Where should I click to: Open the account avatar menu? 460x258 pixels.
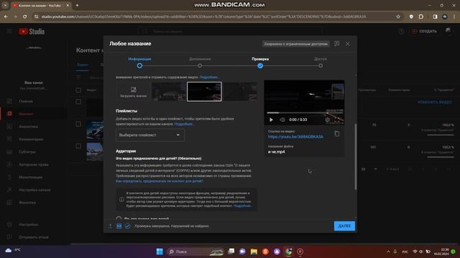(448, 31)
